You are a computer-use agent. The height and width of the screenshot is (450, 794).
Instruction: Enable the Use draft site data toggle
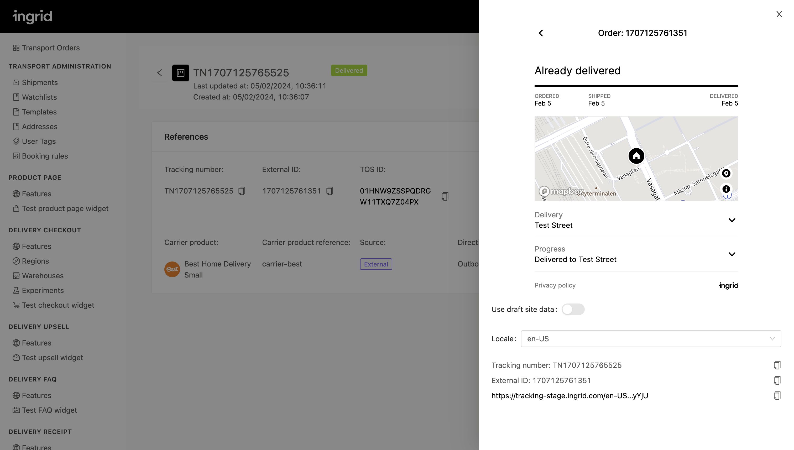tap(573, 309)
